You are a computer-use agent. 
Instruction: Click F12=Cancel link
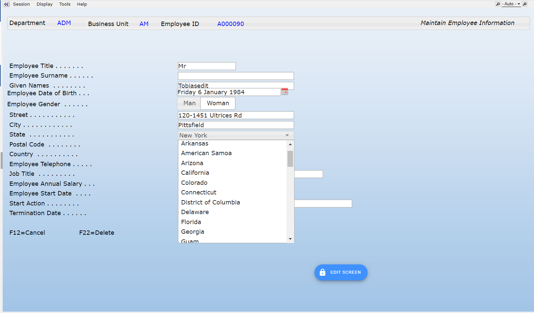[x=27, y=233]
